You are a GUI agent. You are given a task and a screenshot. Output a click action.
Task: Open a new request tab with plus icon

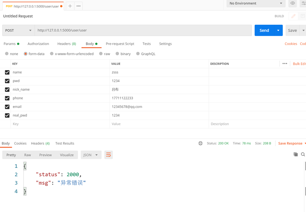tap(70, 6)
